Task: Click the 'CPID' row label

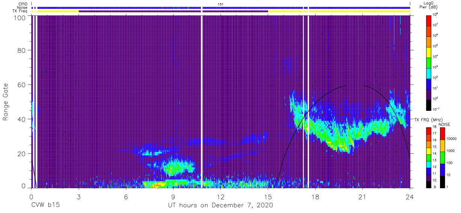Action: coord(23,4)
